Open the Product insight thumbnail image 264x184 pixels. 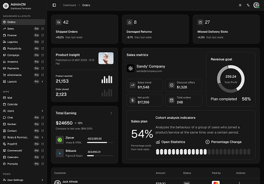click(106, 58)
